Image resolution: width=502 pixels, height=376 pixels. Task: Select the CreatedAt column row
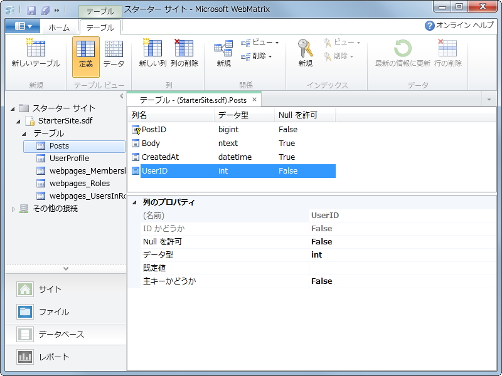pyautogui.click(x=233, y=157)
